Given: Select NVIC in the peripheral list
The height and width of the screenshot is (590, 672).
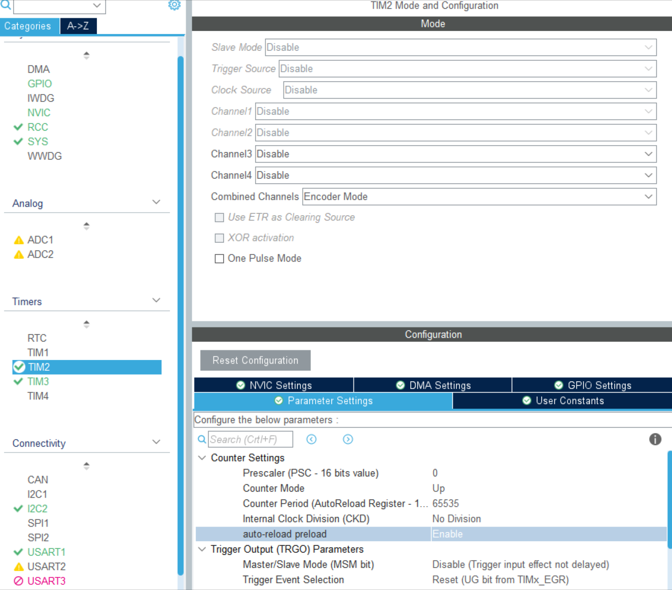Looking at the screenshot, I should pyautogui.click(x=39, y=113).
